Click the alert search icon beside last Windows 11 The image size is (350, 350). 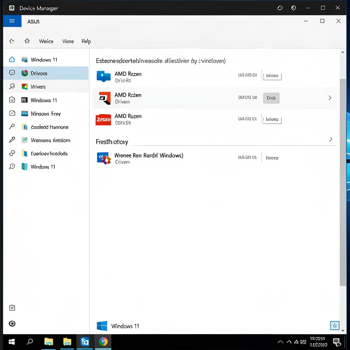click(x=12, y=166)
